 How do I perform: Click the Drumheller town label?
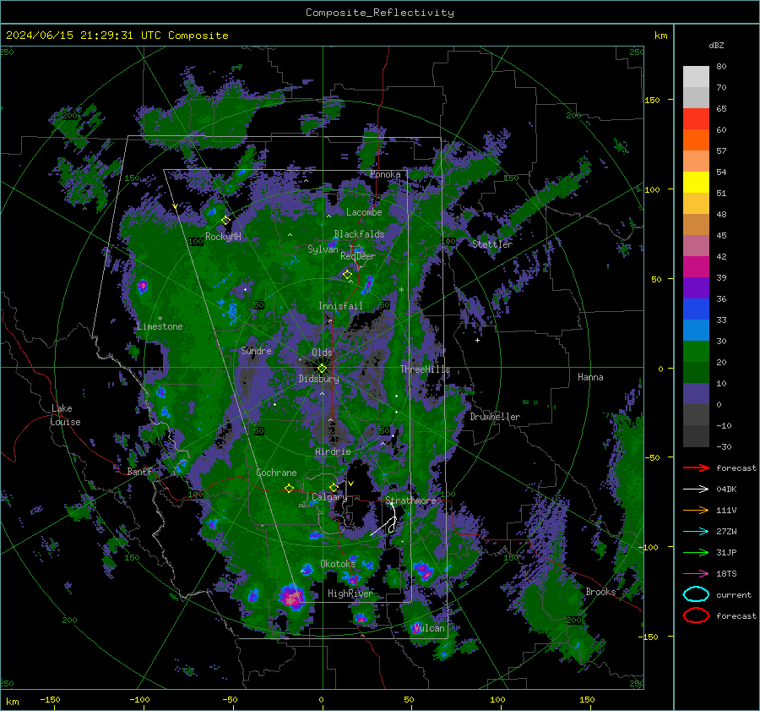click(x=495, y=417)
